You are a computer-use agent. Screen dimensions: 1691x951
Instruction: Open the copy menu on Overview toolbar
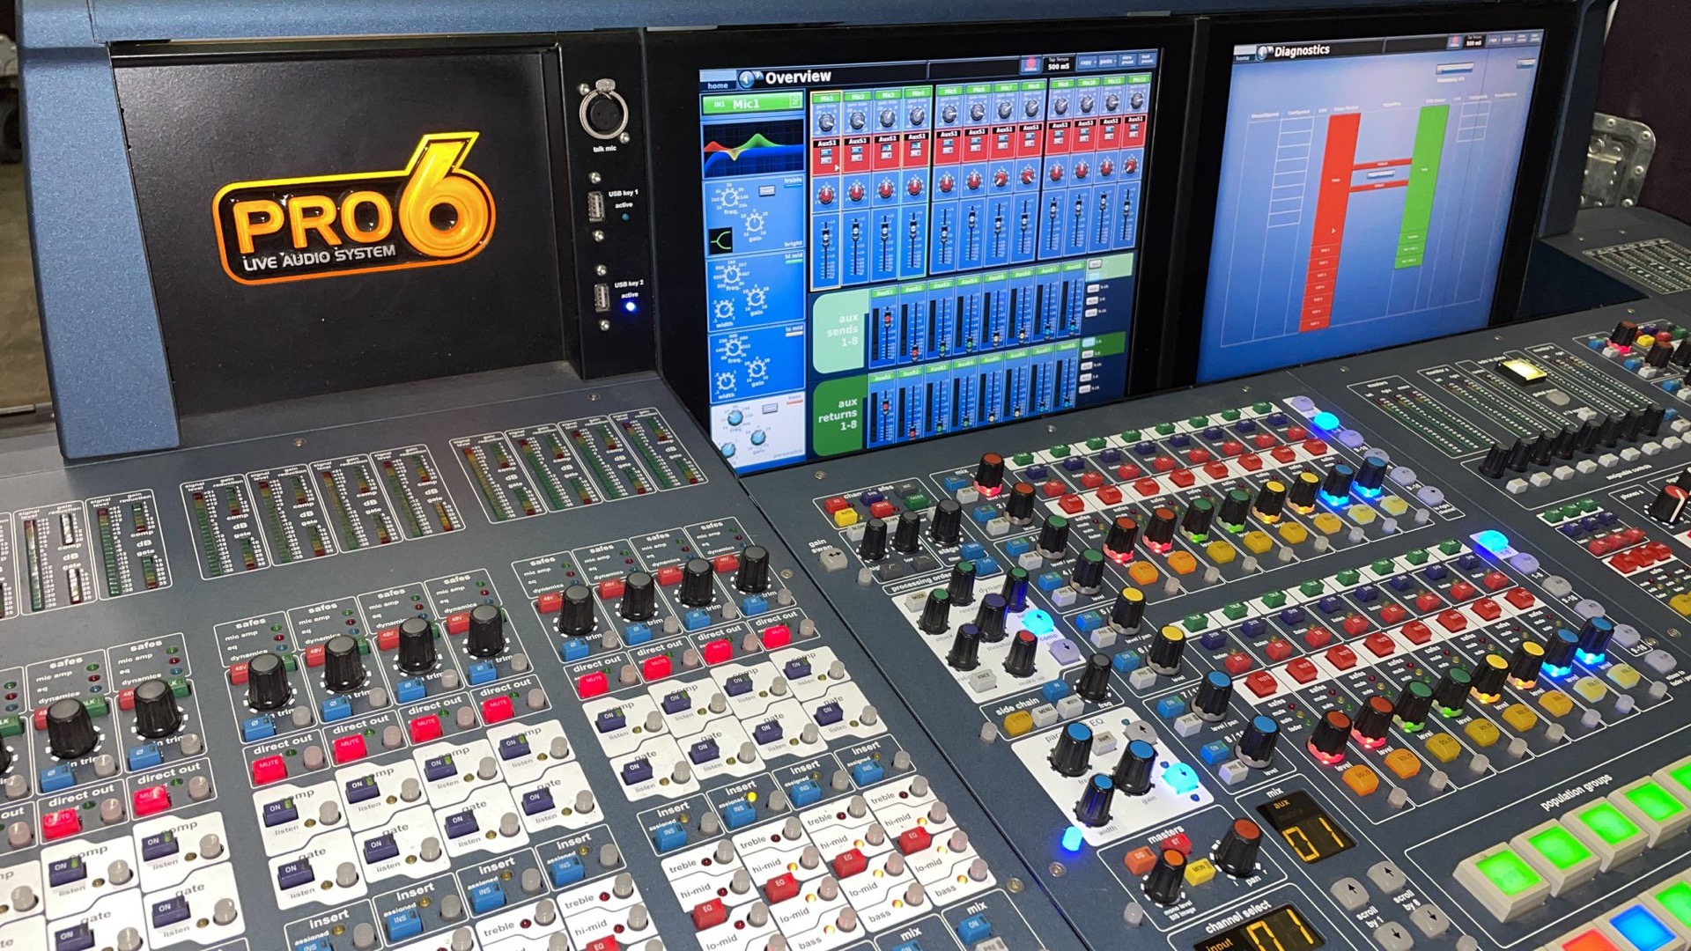coord(1086,63)
